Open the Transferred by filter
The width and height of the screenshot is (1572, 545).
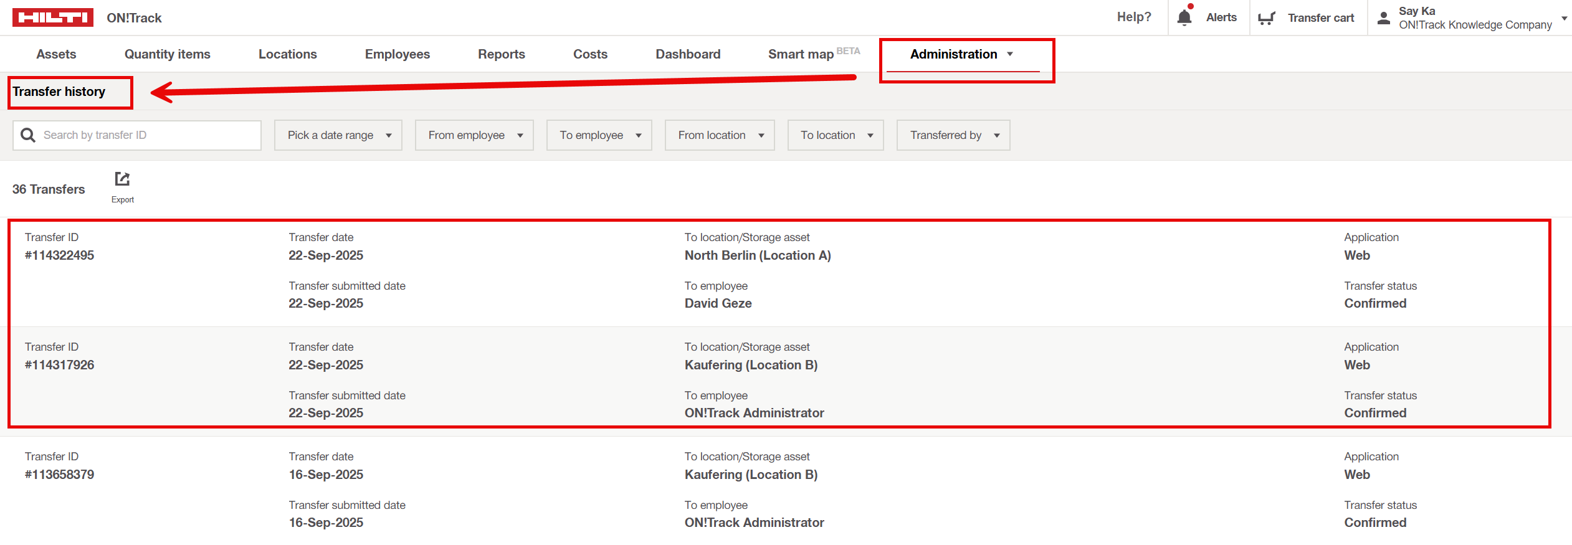click(953, 135)
